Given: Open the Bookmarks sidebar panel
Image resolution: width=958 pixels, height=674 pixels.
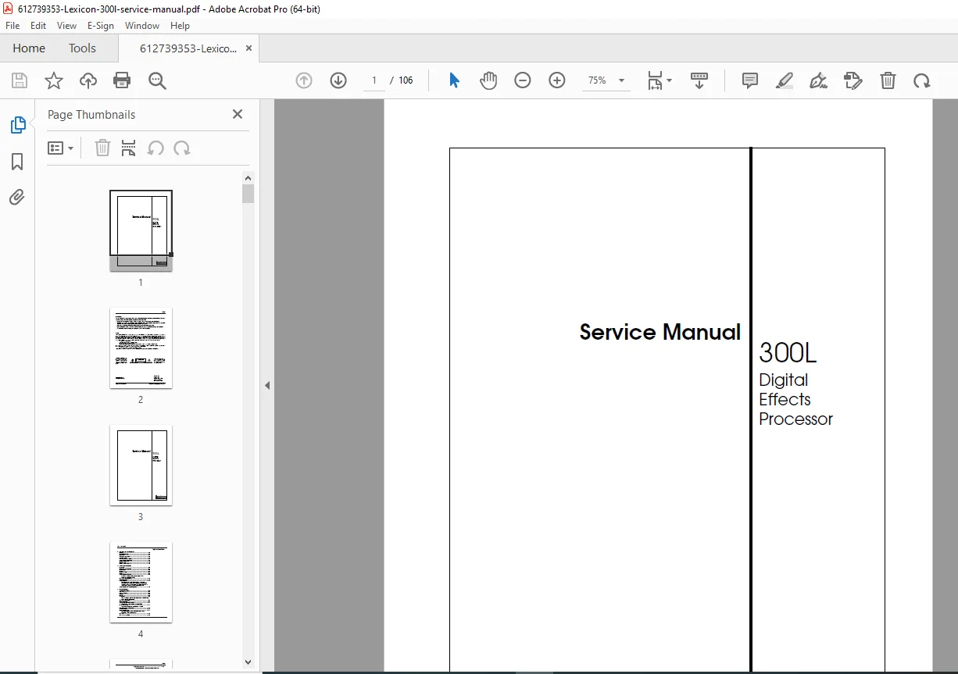Looking at the screenshot, I should coord(17,162).
